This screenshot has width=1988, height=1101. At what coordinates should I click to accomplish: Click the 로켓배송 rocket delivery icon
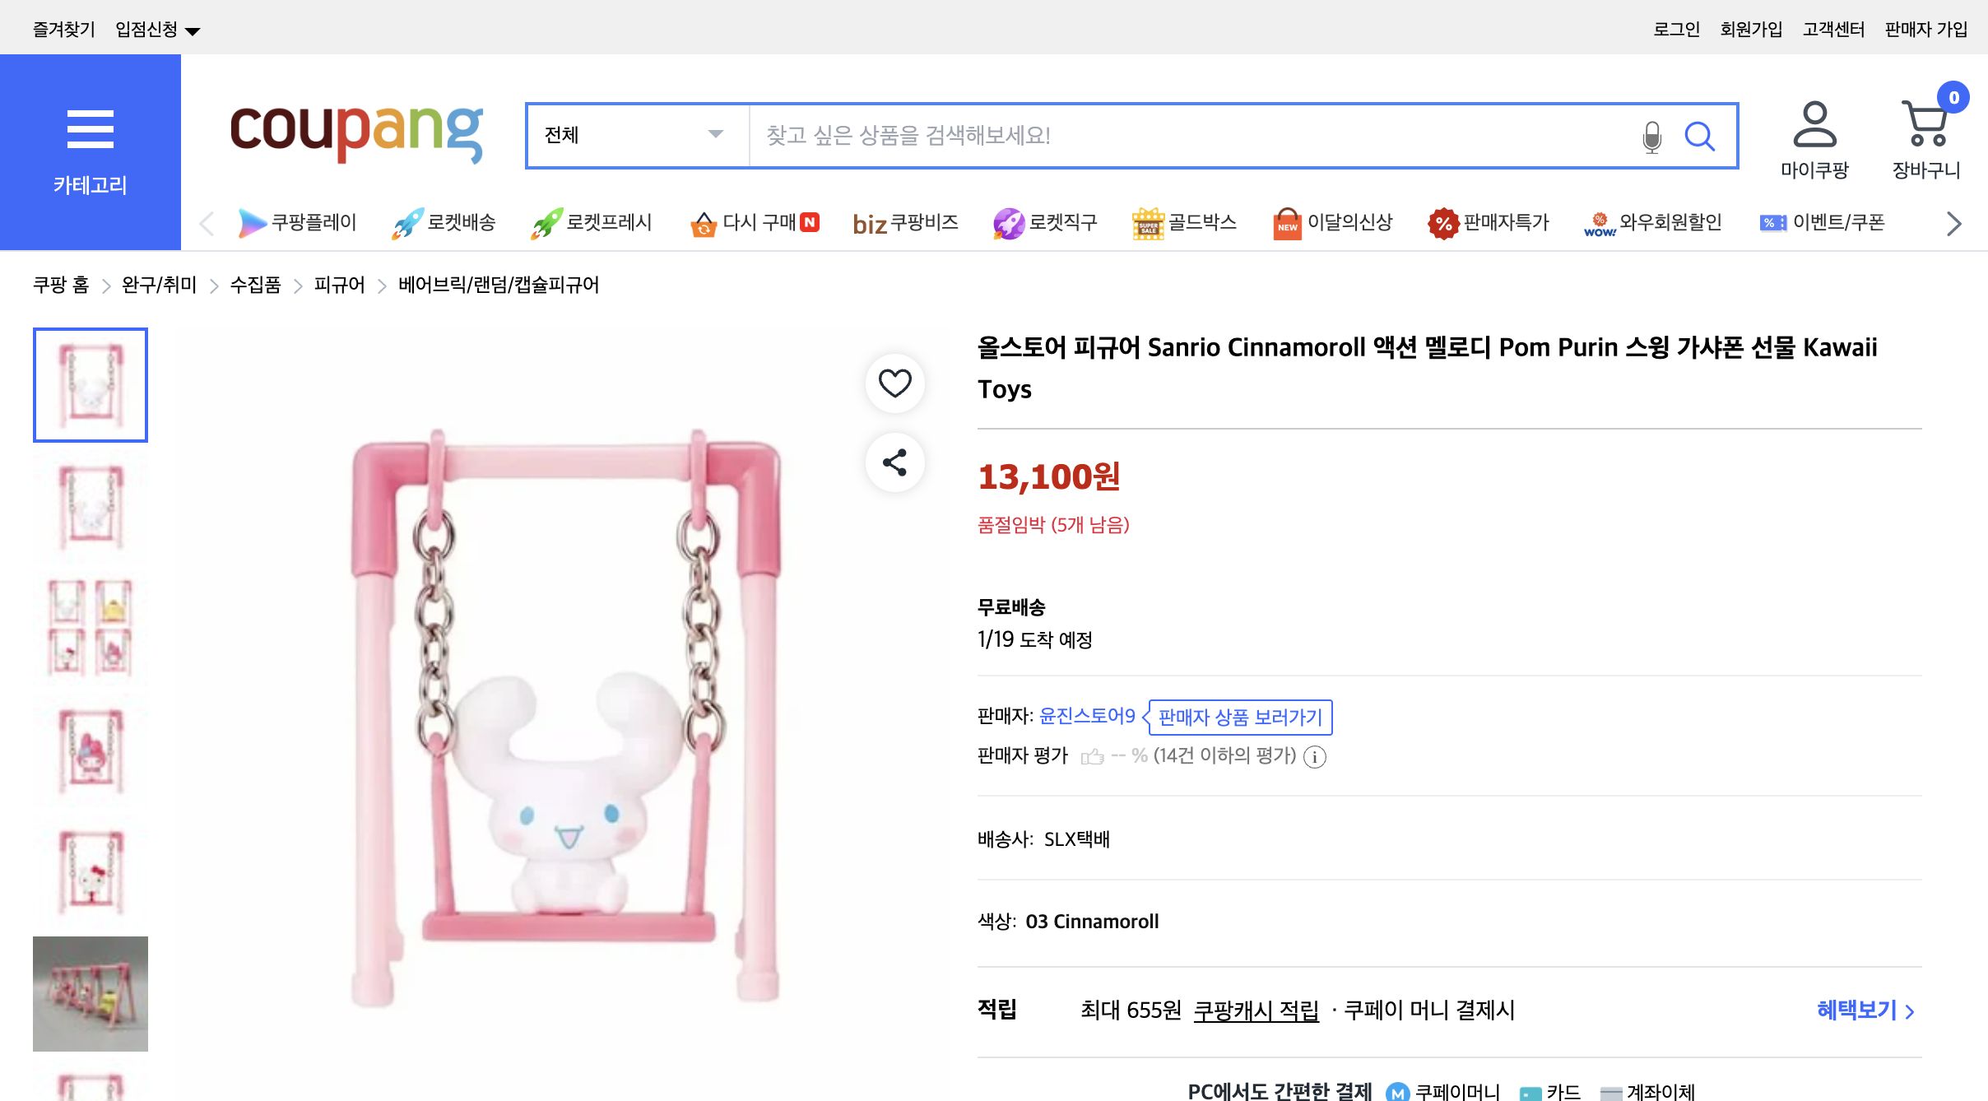407,222
